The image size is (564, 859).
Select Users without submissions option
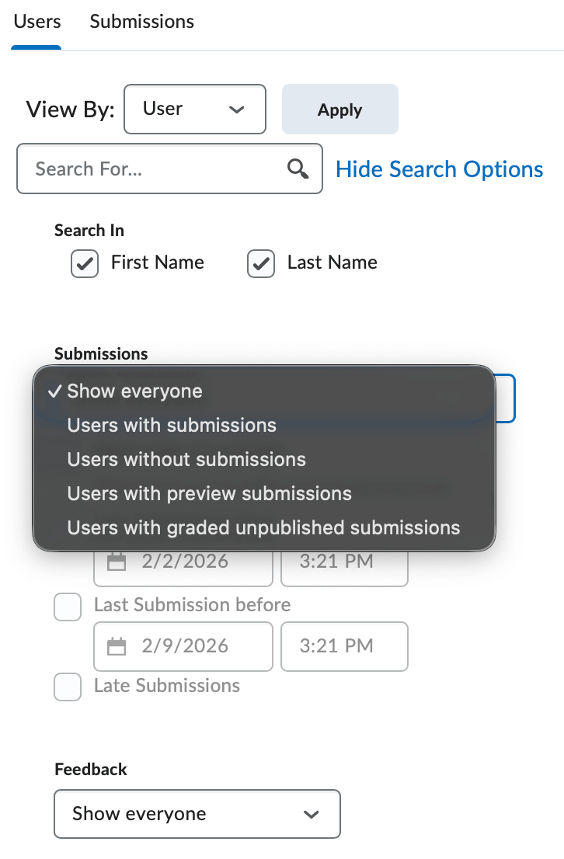186,460
